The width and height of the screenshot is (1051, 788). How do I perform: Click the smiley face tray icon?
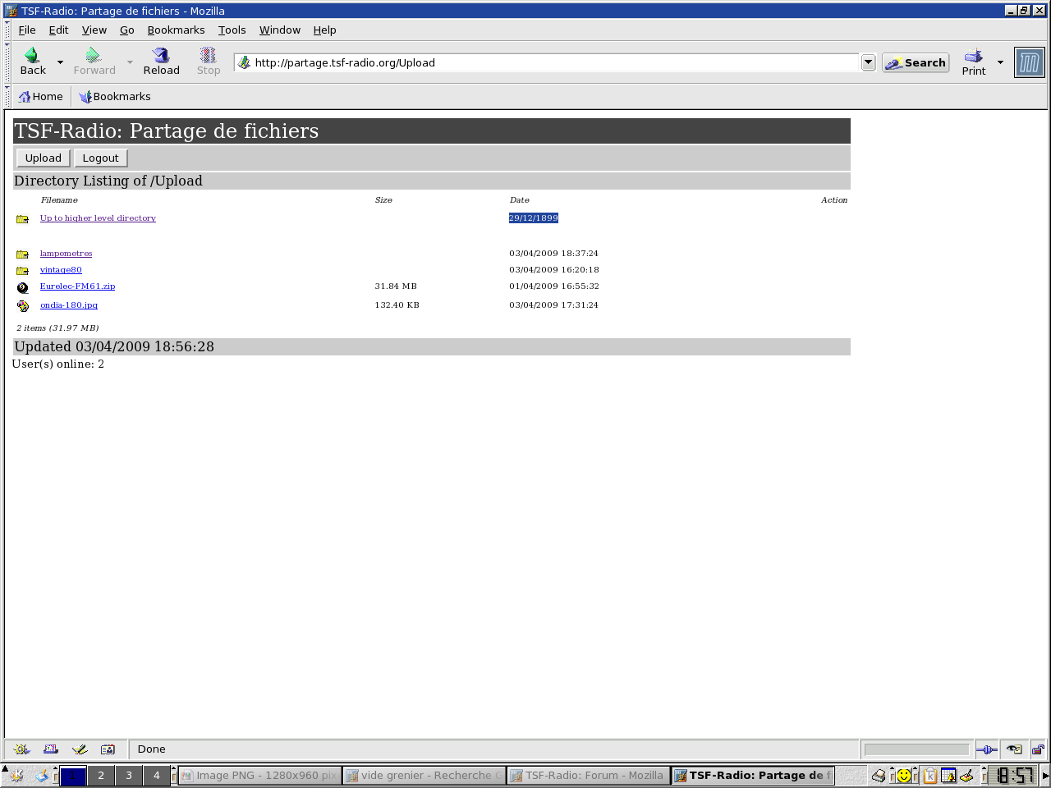point(904,775)
